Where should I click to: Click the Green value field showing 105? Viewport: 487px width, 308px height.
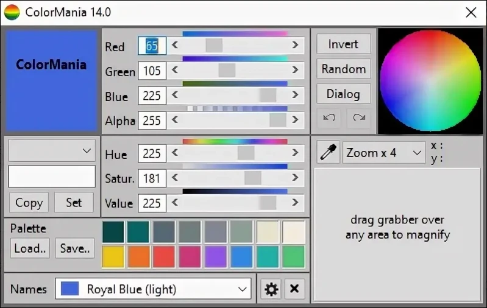pos(152,71)
